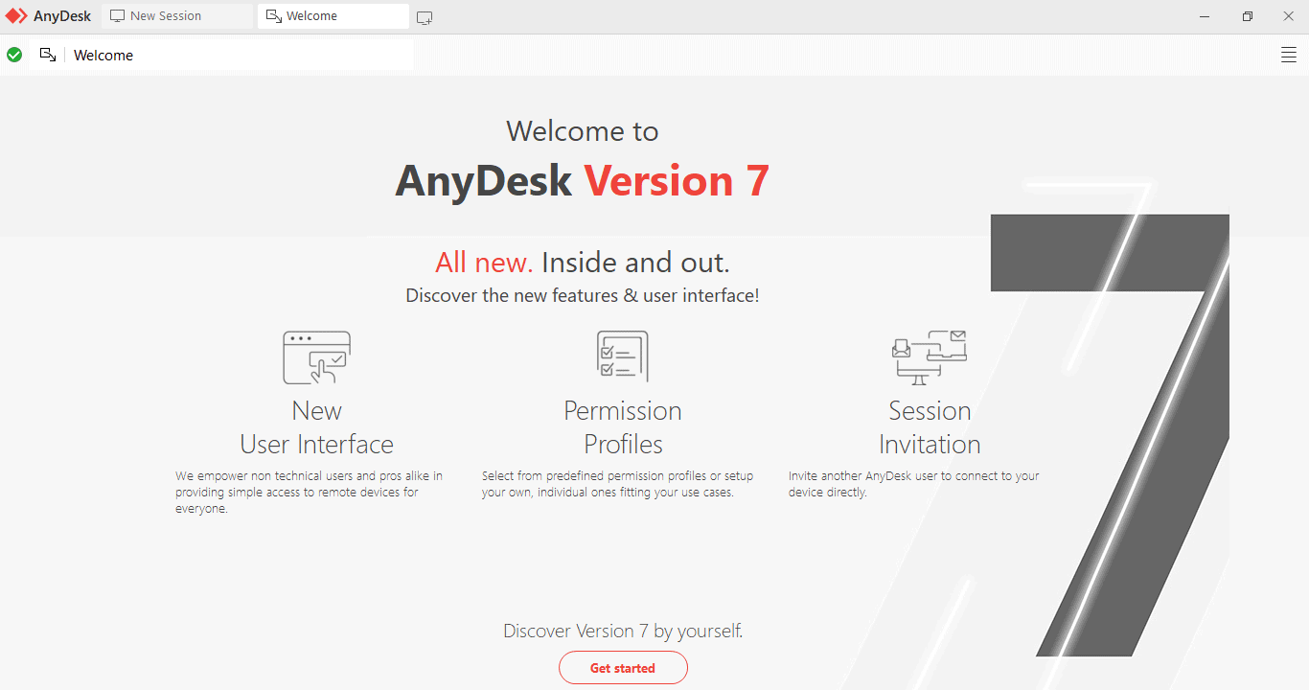Click the green connection status checkmark

tap(14, 55)
